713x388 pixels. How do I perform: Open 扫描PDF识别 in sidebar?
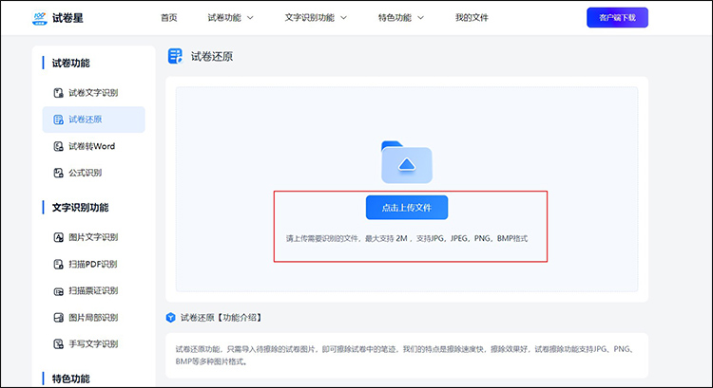[x=94, y=264]
